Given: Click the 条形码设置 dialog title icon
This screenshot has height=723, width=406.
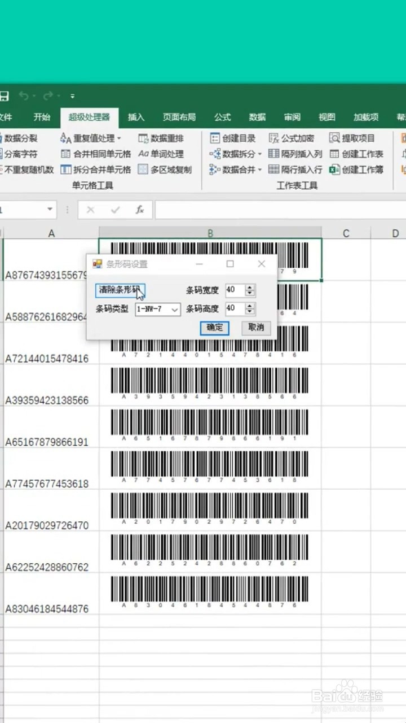Looking at the screenshot, I should [97, 264].
